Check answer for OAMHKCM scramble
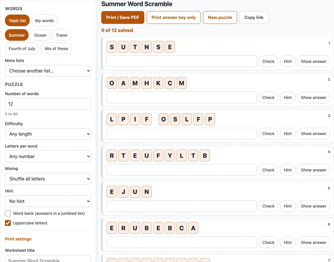 coord(268,98)
